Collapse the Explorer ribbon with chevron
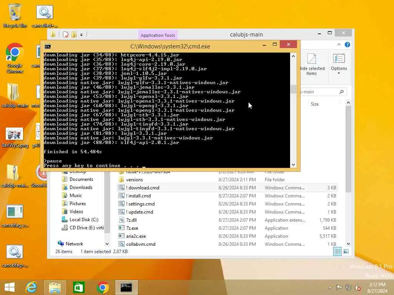 (x=339, y=45)
